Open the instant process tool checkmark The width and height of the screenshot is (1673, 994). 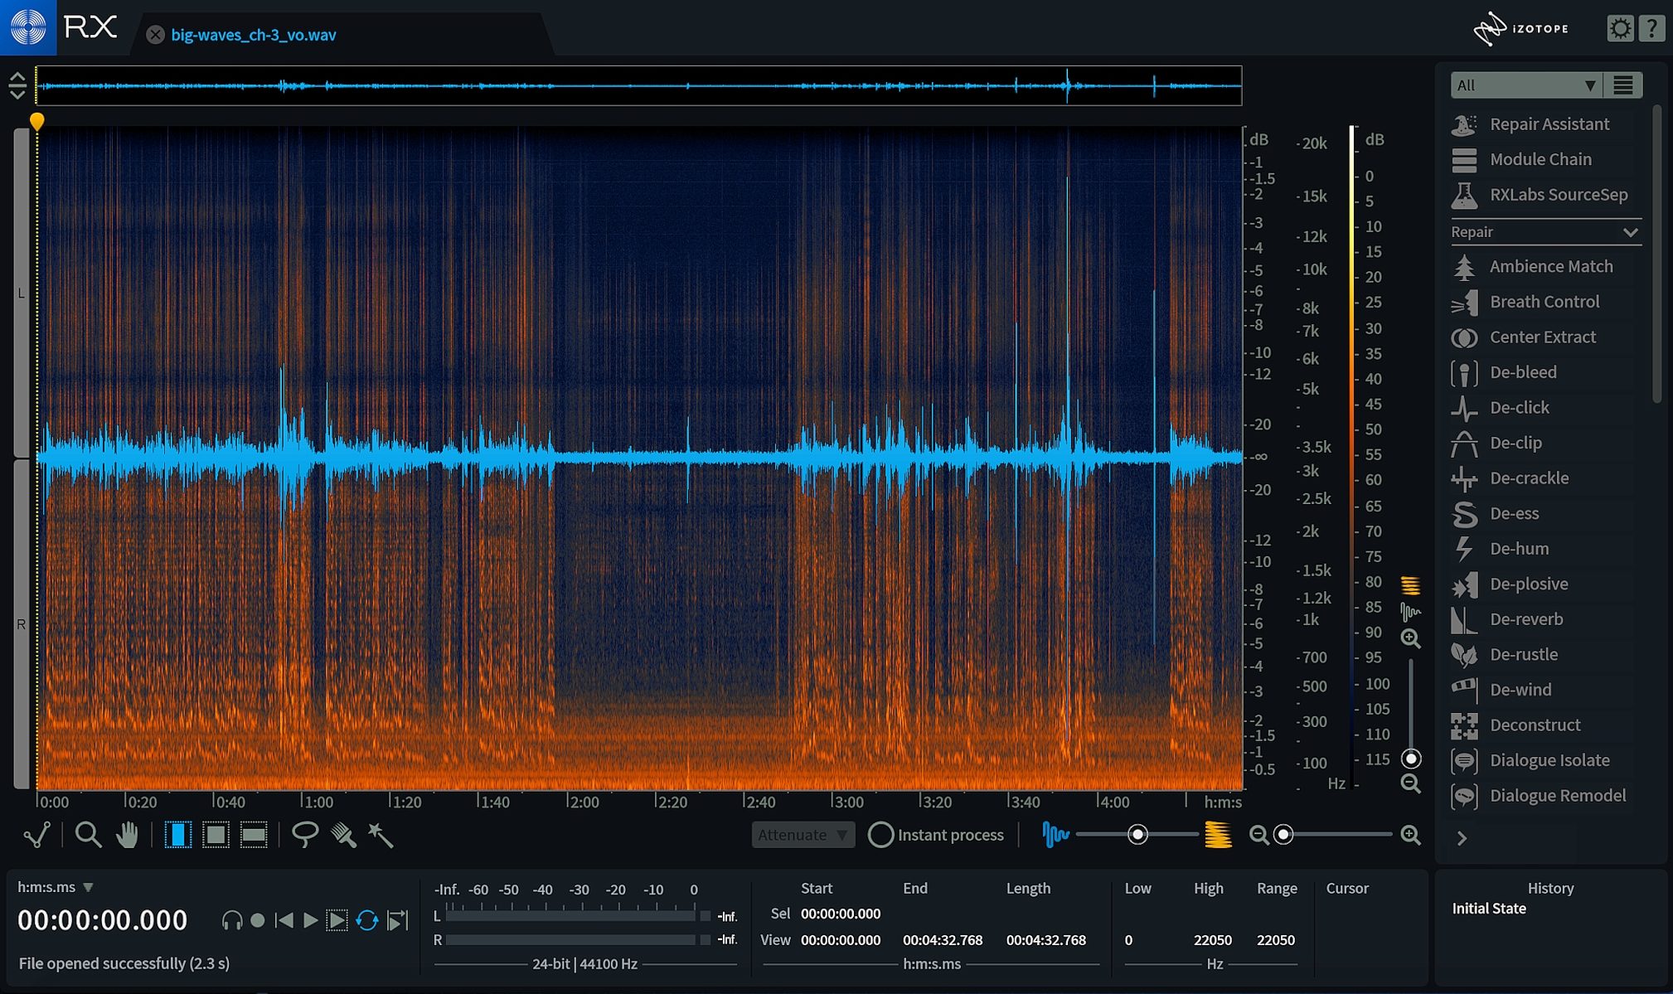click(x=36, y=835)
